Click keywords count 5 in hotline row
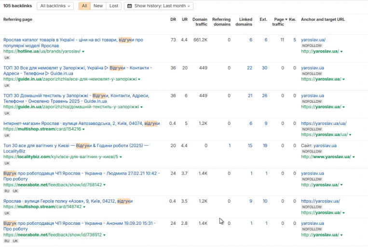The width and height of the screenshot is (368, 247). [x=295, y=40]
